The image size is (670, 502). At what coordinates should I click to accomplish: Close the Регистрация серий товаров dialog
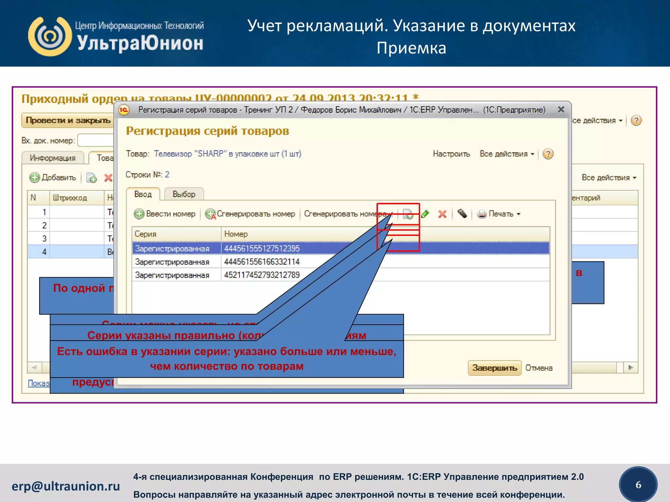point(561,109)
